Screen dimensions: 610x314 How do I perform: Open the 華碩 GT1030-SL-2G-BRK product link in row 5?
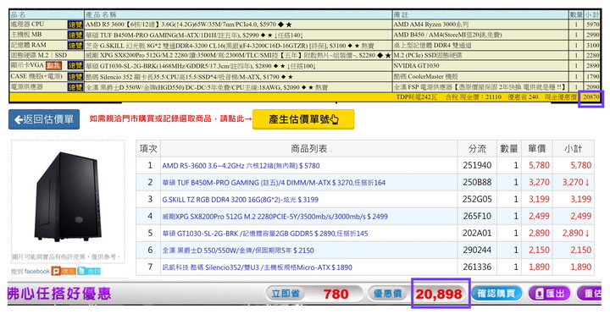(265, 233)
